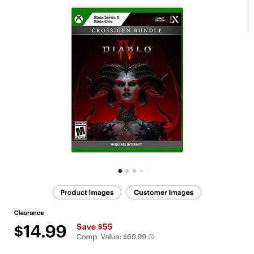Click the Comp. Value: $69.99 text
Image resolution: width=254 pixels, height=254 pixels.
pos(111,237)
